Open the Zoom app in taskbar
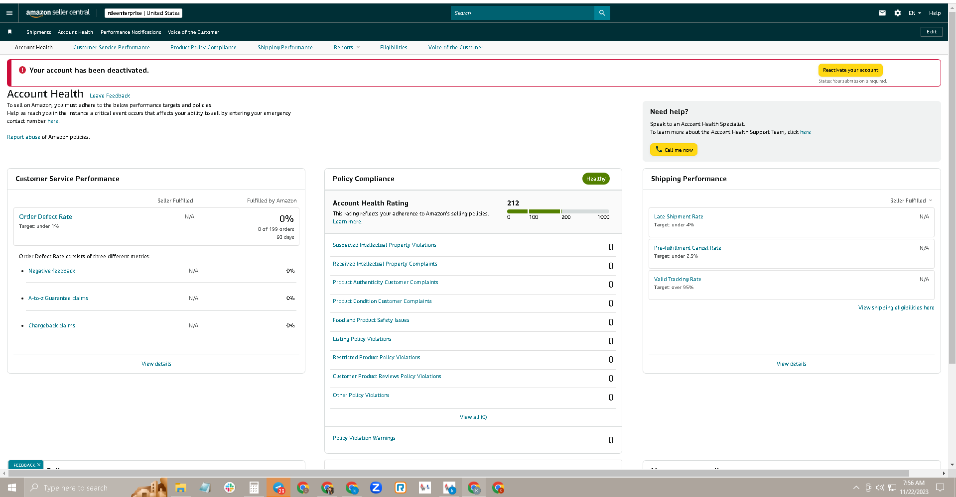The height and width of the screenshot is (497, 956). 376,488
